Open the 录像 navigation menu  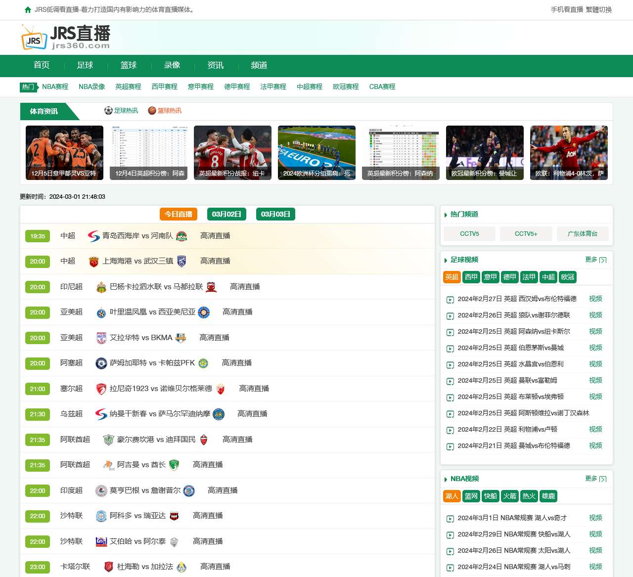click(172, 65)
